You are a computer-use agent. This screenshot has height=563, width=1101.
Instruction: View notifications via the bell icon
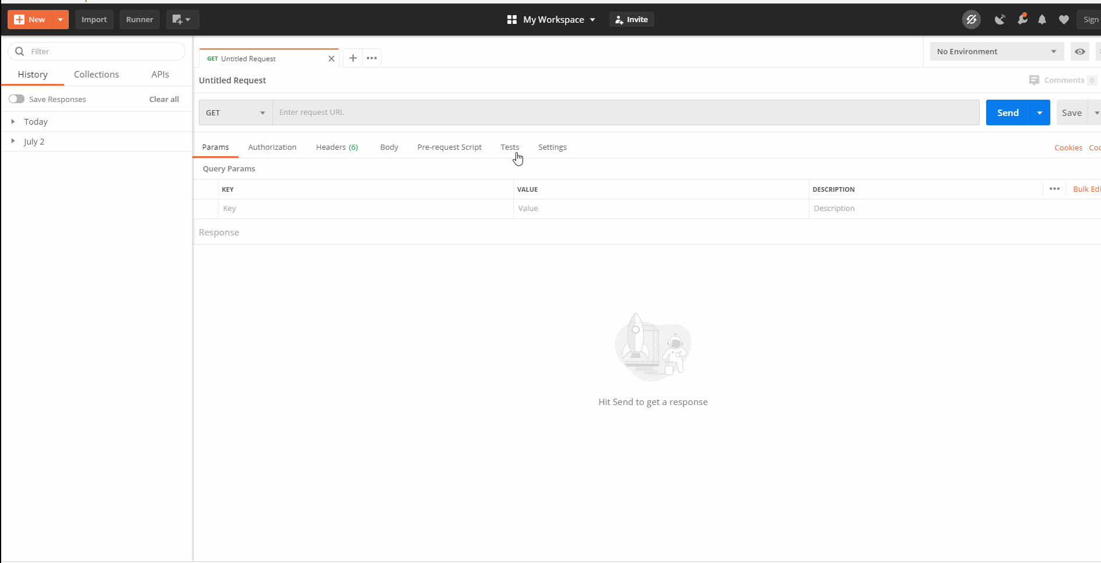point(1042,19)
